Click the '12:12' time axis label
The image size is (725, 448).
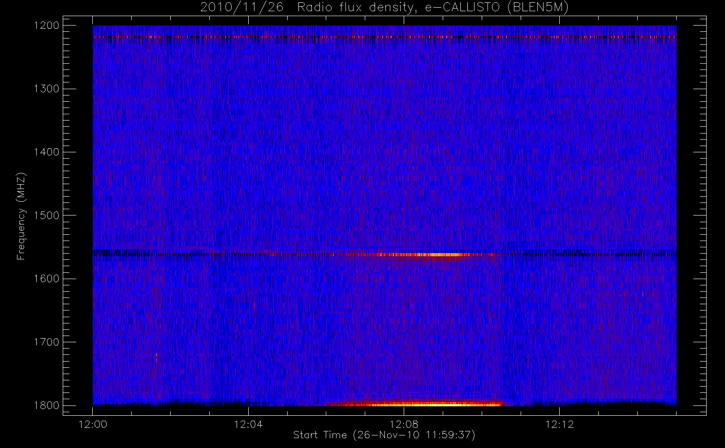pyautogui.click(x=559, y=424)
